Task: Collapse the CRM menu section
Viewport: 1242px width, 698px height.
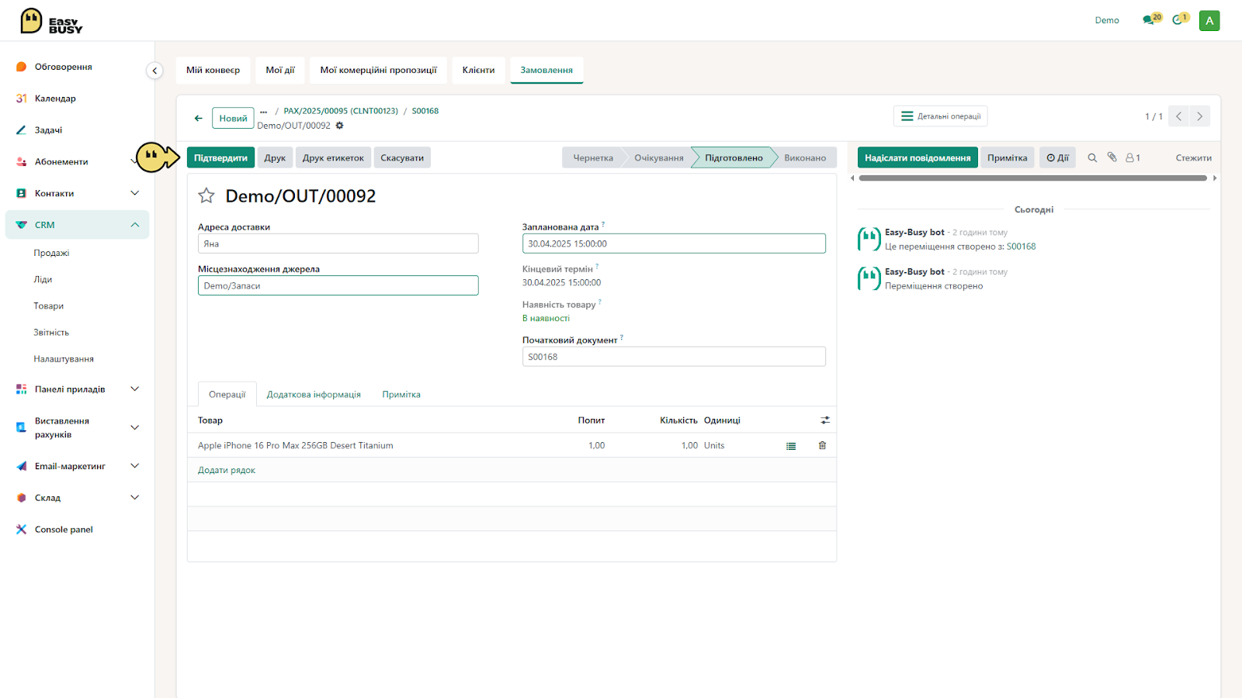Action: [x=135, y=225]
